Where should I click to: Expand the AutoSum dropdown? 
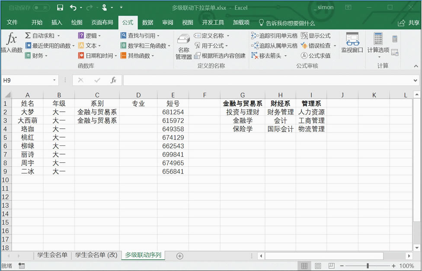tap(58, 35)
